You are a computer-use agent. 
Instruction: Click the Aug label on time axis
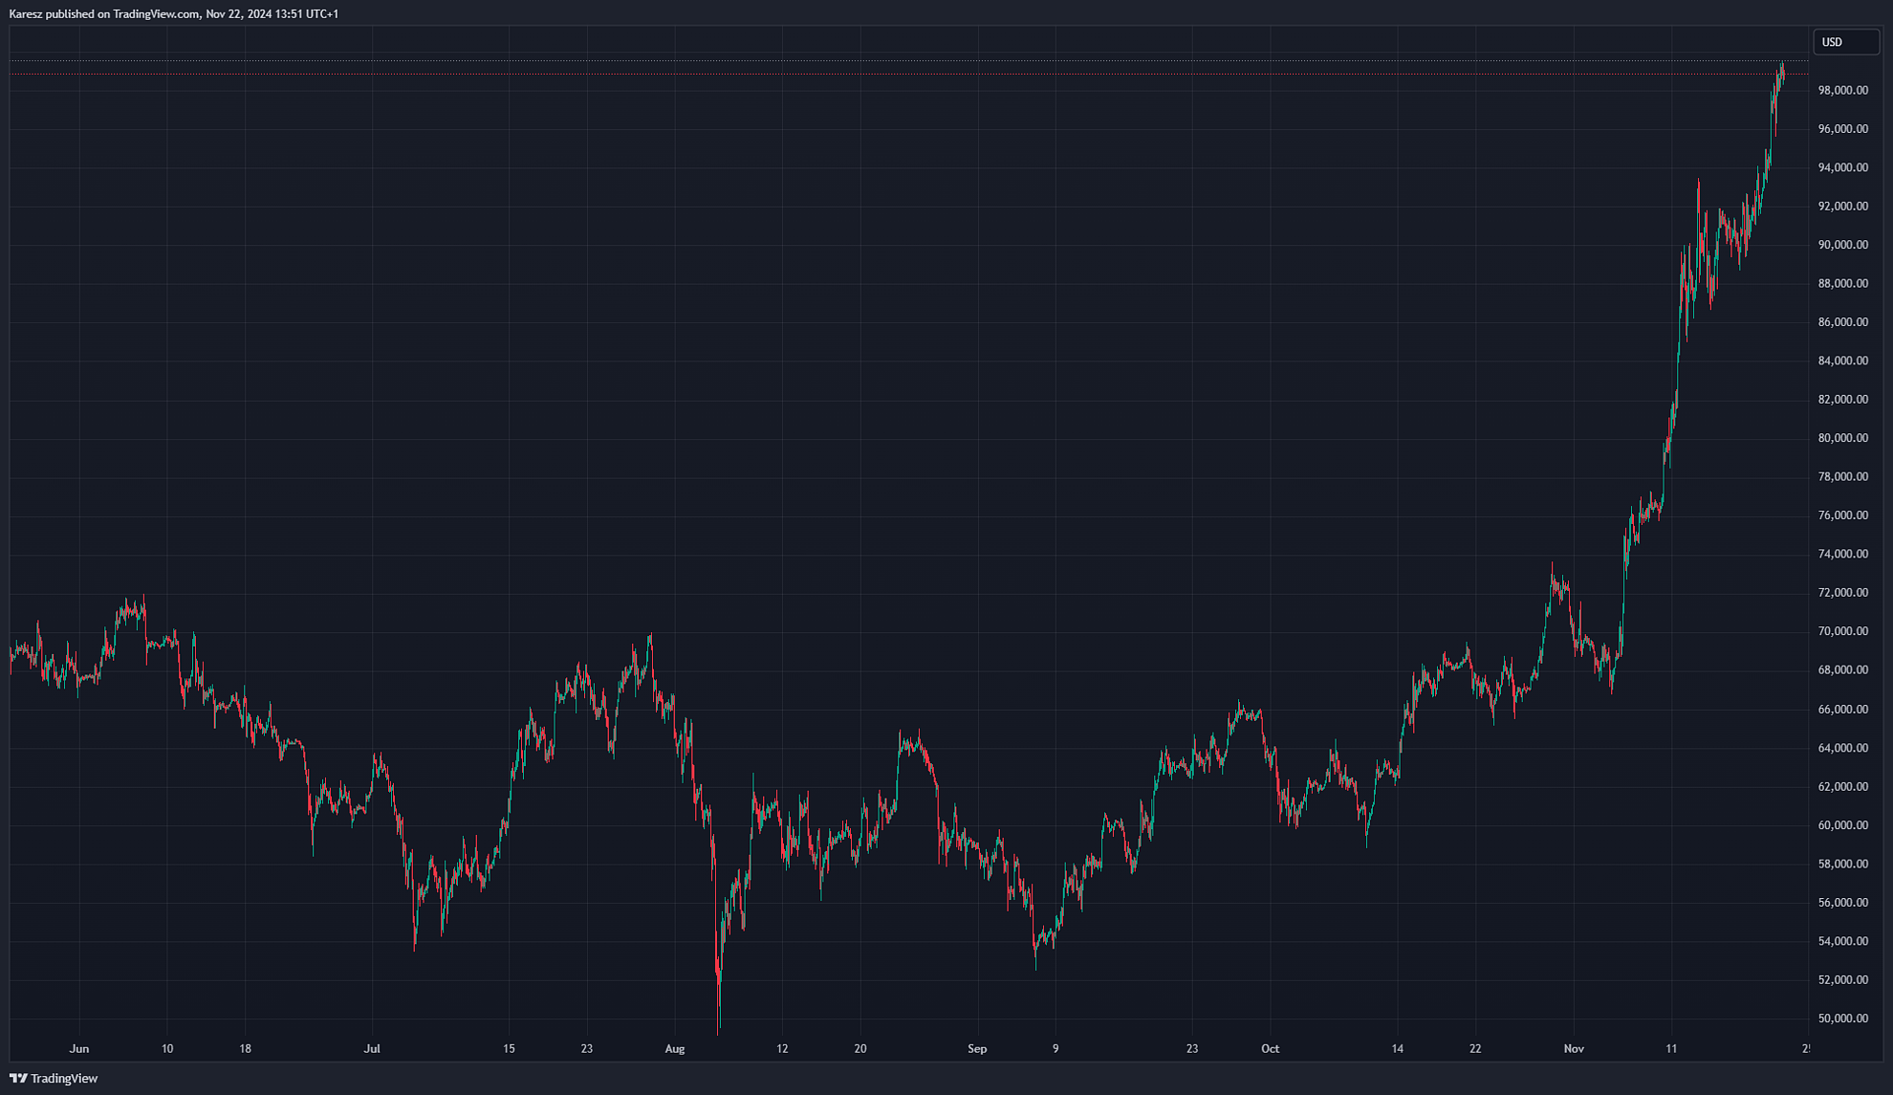click(x=675, y=1049)
